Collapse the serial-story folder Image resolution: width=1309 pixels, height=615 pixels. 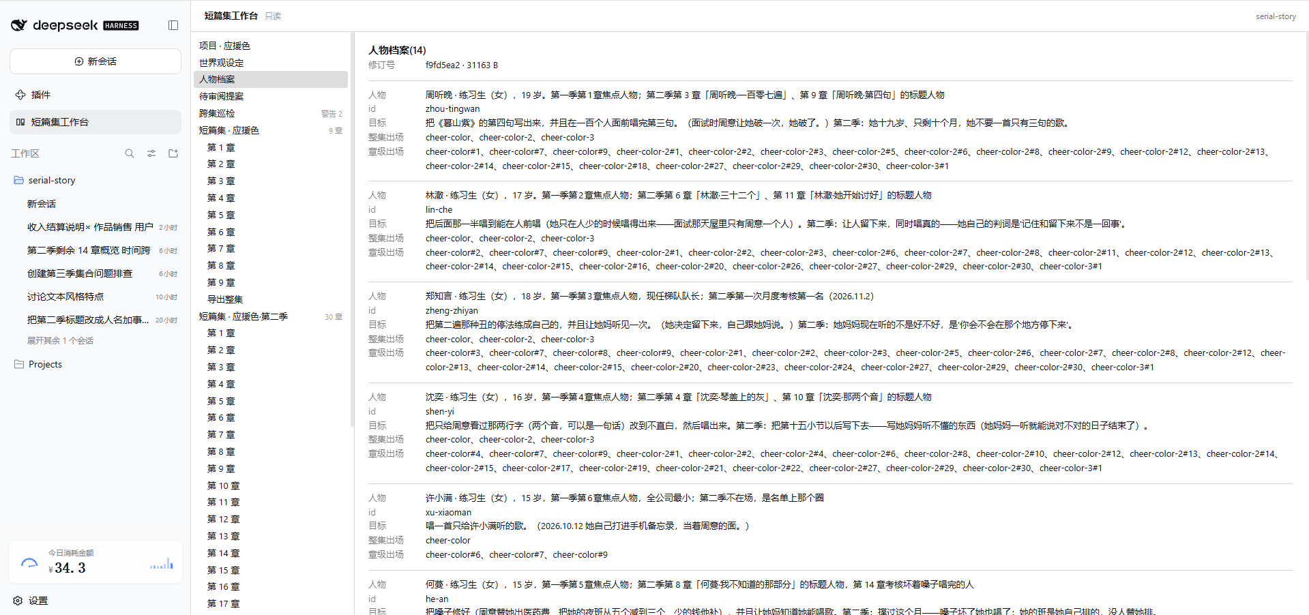coord(95,180)
